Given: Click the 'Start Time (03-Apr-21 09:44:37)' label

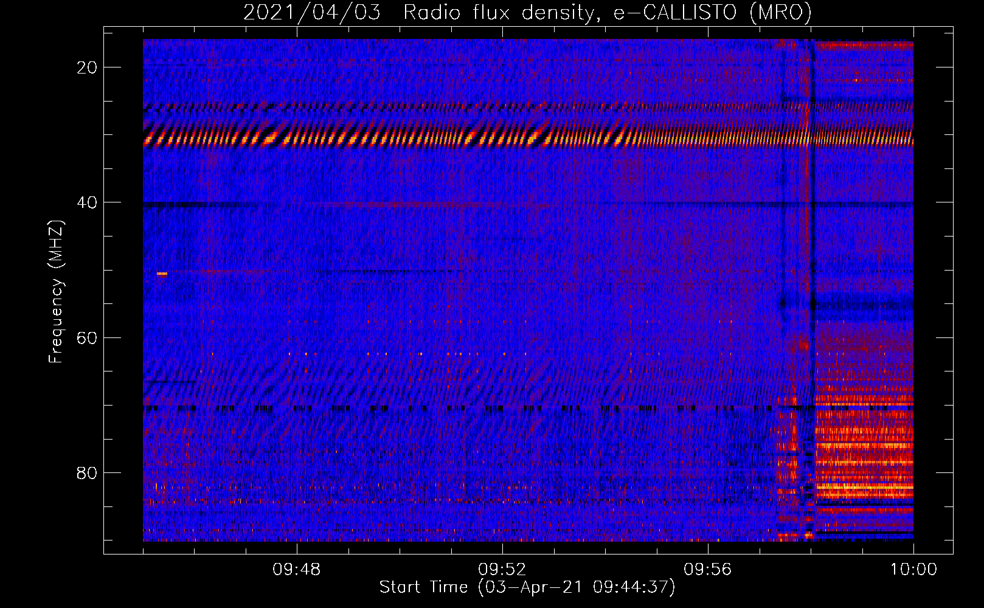Looking at the screenshot, I should (527, 587).
